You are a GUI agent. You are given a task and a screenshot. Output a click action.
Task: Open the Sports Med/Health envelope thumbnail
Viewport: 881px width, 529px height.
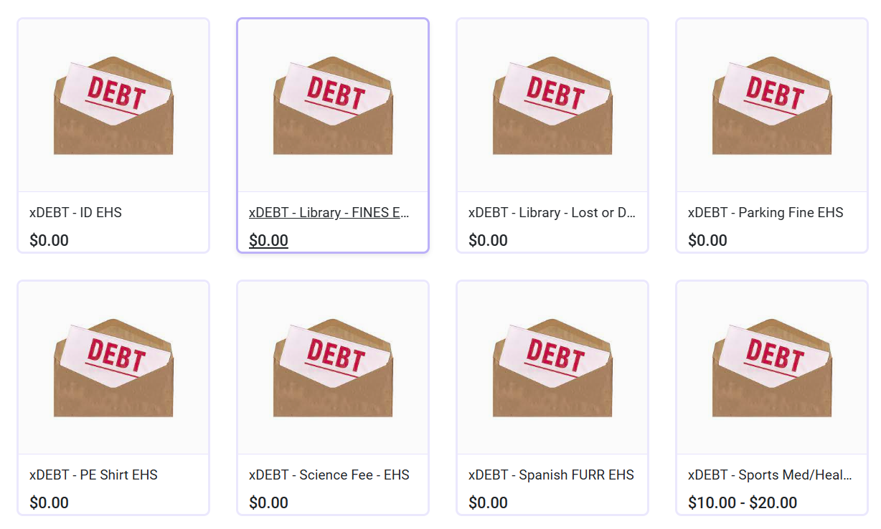tap(771, 366)
